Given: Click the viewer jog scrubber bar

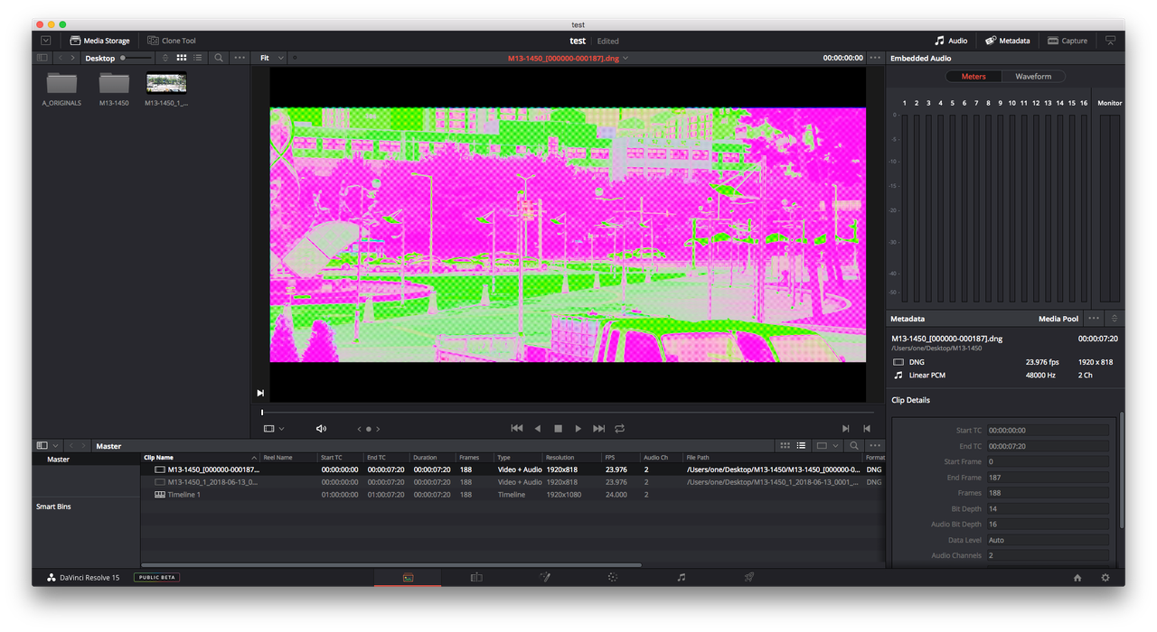Looking at the screenshot, I should point(568,413).
